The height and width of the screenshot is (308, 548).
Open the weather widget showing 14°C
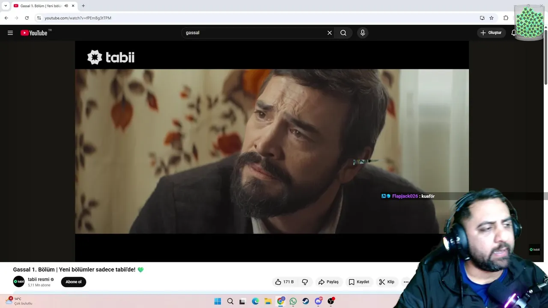pos(19,301)
